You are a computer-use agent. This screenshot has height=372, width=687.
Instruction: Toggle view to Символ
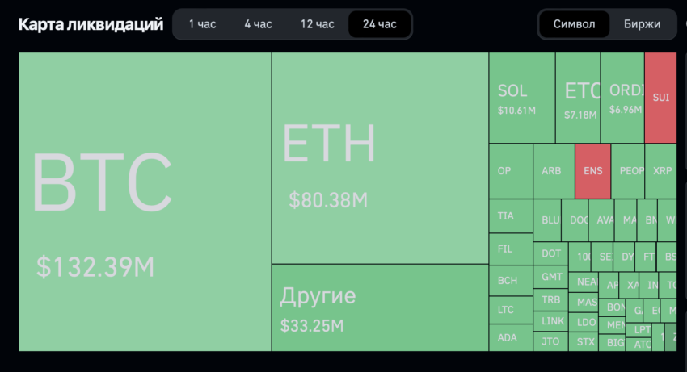pos(574,24)
